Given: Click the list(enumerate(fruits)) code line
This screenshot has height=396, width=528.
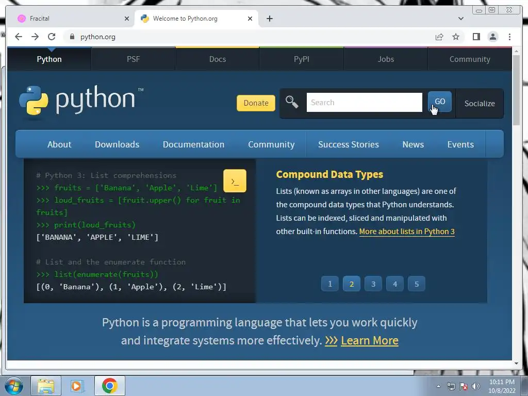Looking at the screenshot, I should click(x=97, y=274).
